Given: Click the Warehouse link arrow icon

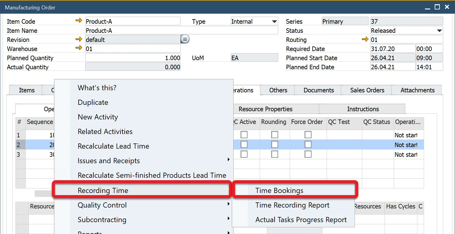Looking at the screenshot, I should tap(79, 48).
